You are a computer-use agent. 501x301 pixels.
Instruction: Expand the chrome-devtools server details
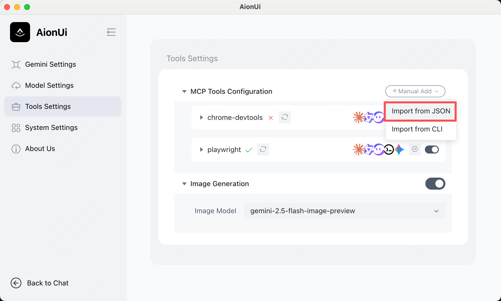201,117
